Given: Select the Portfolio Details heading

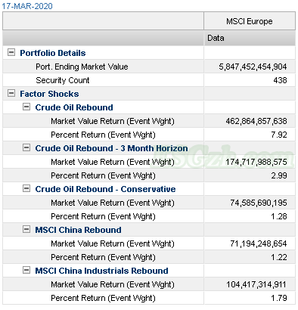Looking at the screenshot, I should [x=53, y=53].
